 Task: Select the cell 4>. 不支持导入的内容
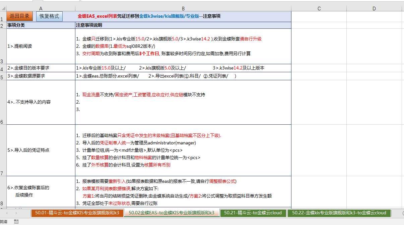(x=41, y=102)
